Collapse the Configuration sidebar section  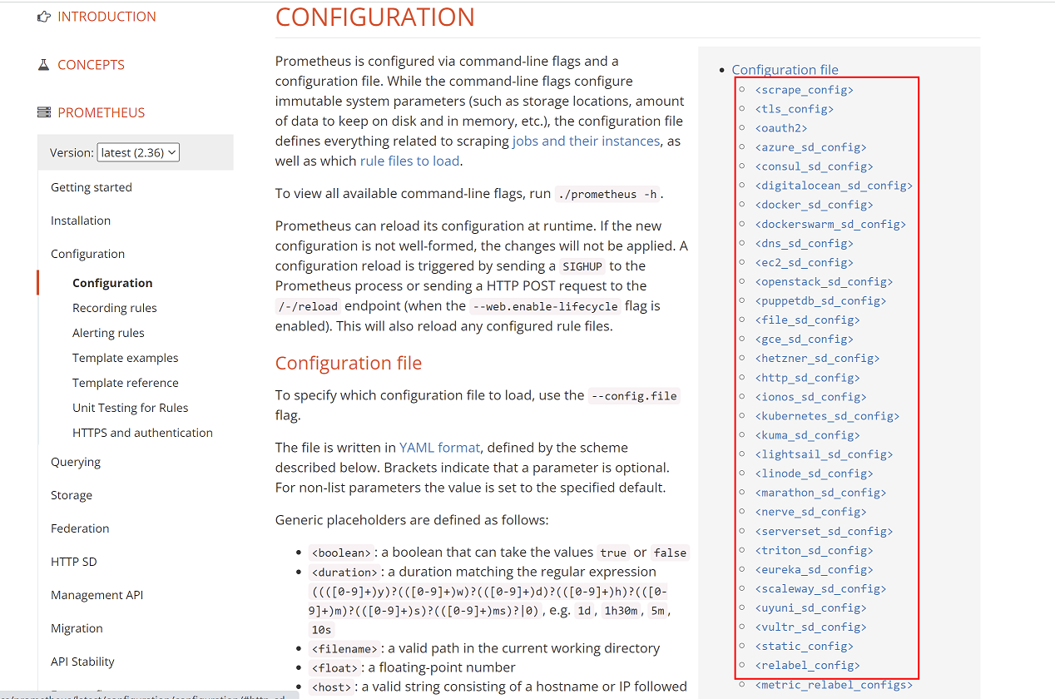[87, 254]
